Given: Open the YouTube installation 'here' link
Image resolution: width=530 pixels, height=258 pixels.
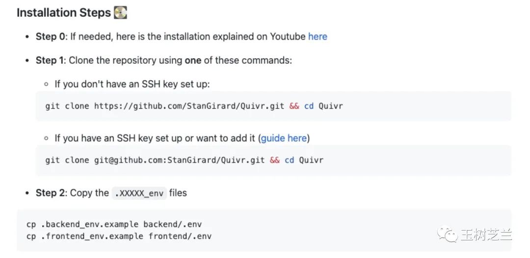Looking at the screenshot, I should (318, 37).
